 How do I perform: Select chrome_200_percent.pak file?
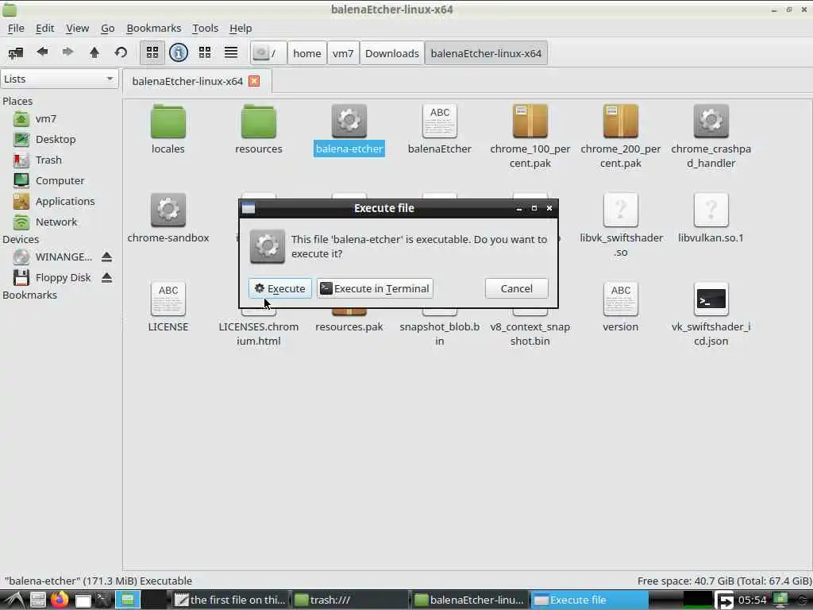[x=621, y=137]
